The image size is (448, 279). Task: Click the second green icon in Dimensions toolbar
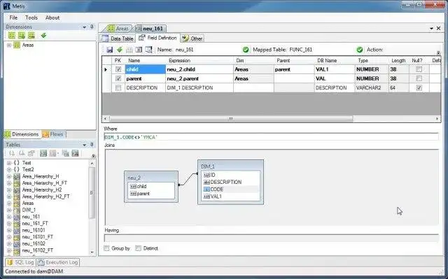click(x=22, y=36)
